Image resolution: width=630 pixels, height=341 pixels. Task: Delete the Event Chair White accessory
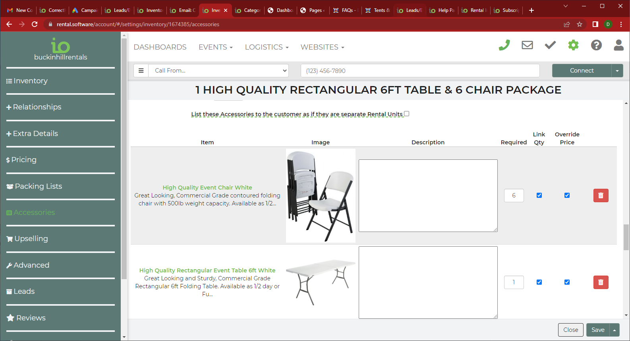(x=601, y=195)
